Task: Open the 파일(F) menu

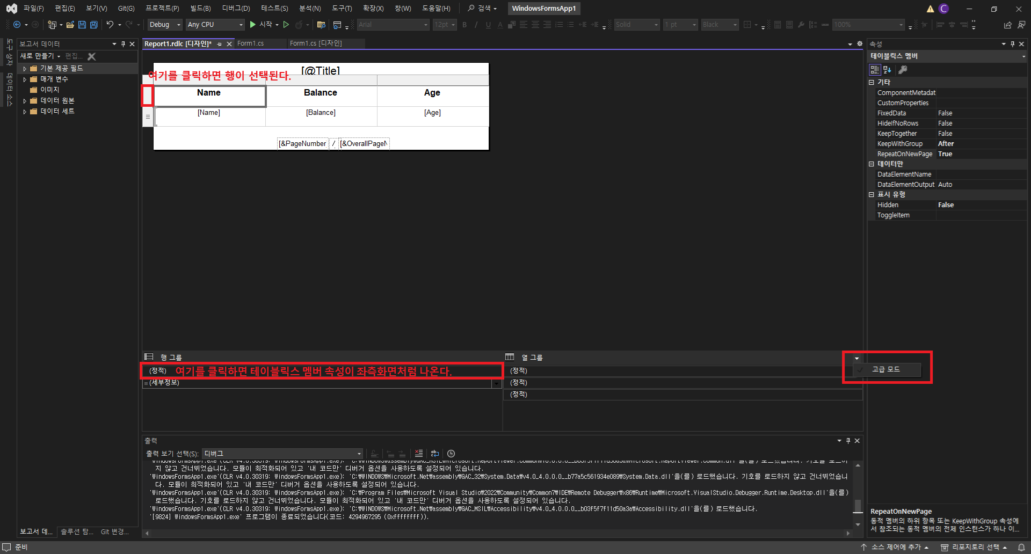Action: pyautogui.click(x=34, y=9)
